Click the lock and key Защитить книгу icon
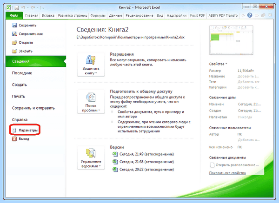The height and width of the screenshot is (203, 279). [91, 60]
